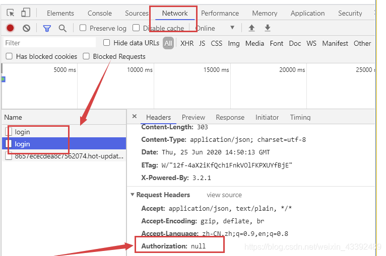Import HAR file with upload arrow
This screenshot has width=386, height=256.
click(x=251, y=28)
